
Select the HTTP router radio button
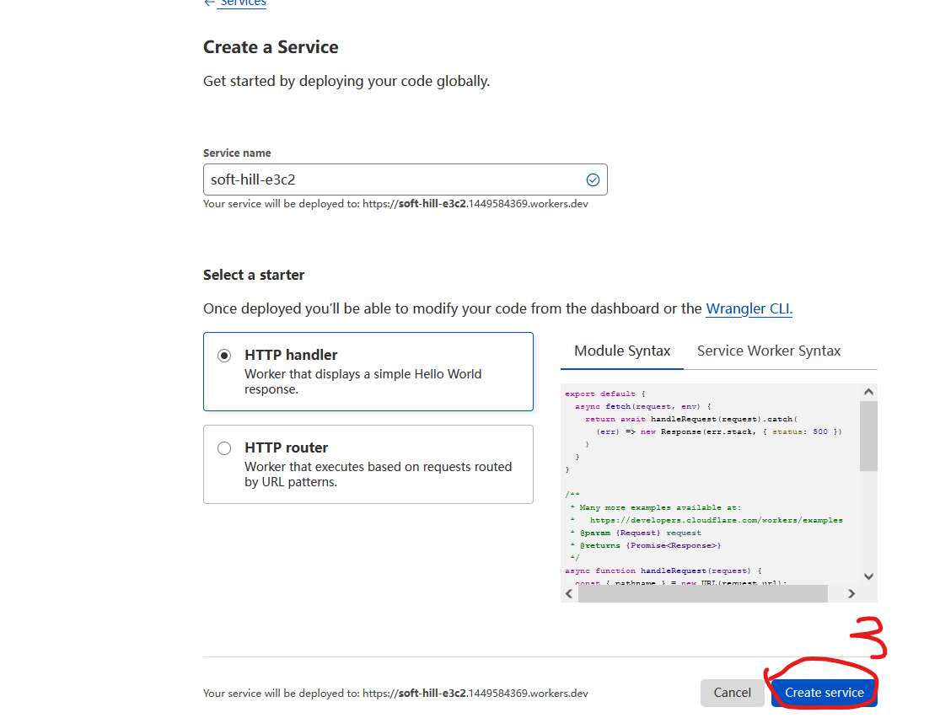[x=224, y=448]
